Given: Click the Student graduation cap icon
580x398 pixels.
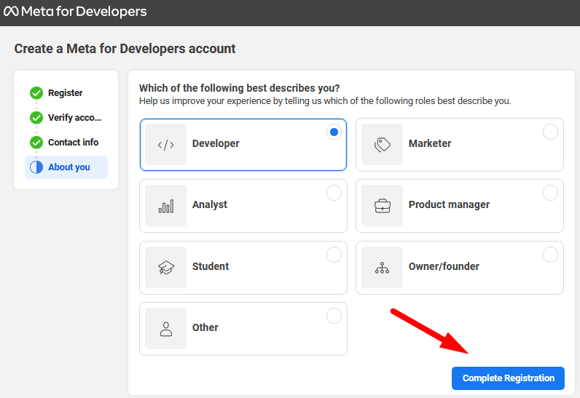Looking at the screenshot, I should (165, 267).
